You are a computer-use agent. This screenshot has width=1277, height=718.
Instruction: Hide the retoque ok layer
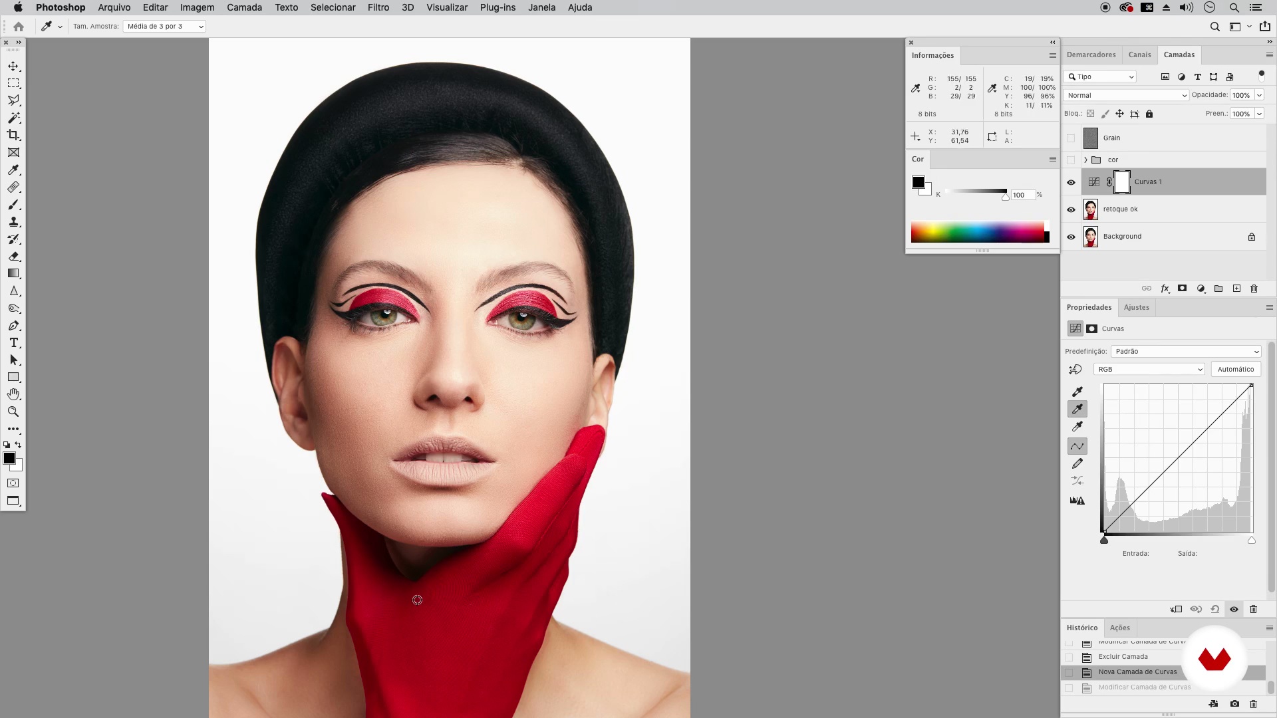pyautogui.click(x=1071, y=209)
